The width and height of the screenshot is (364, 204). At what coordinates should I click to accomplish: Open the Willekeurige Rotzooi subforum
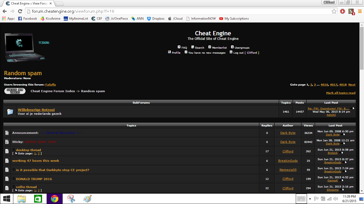point(36,110)
